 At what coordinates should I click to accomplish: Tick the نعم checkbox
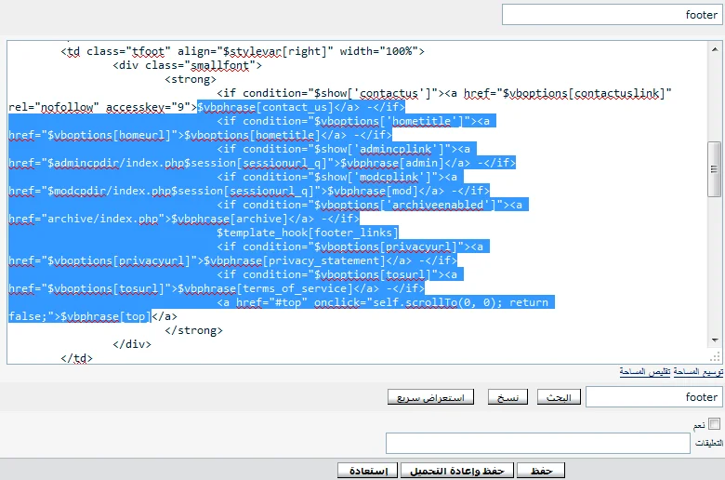[714, 424]
